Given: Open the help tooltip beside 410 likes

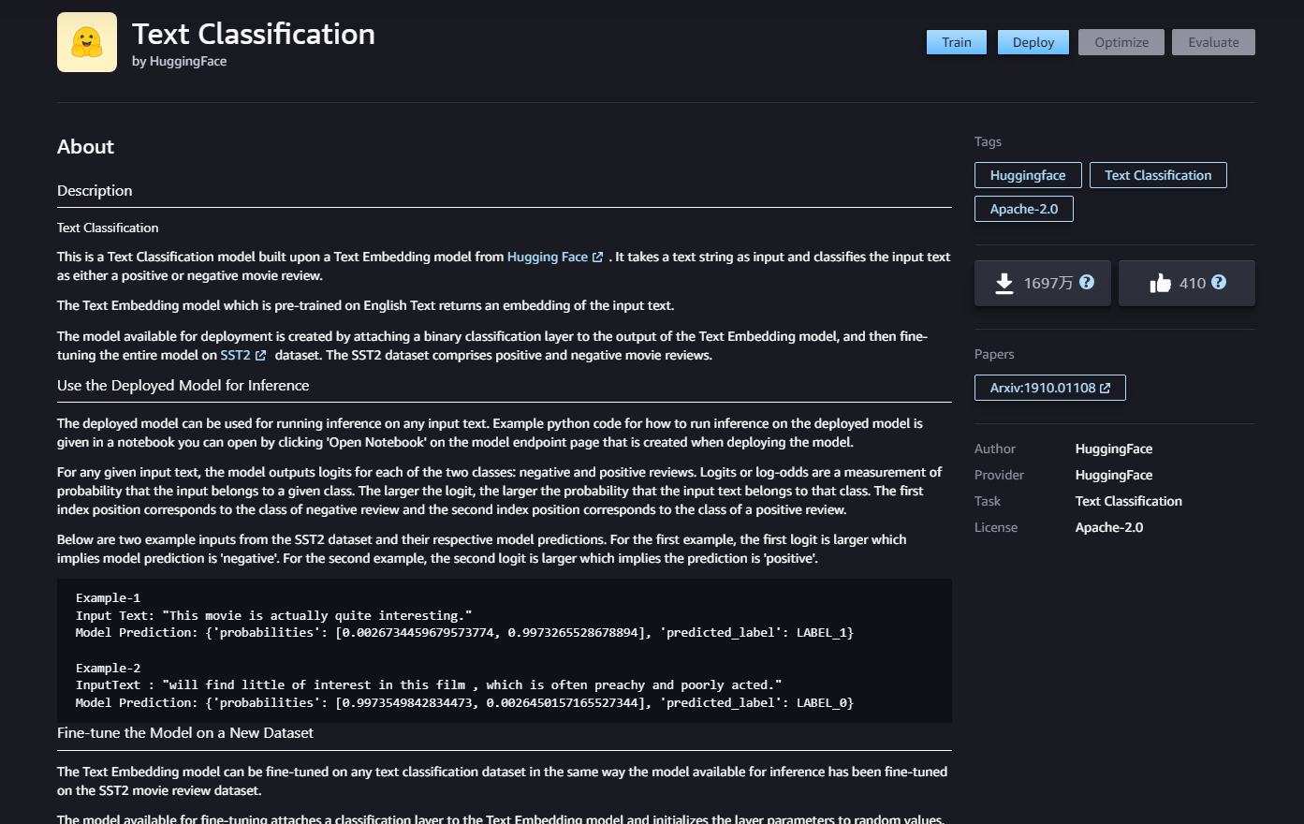Looking at the screenshot, I should tap(1219, 282).
